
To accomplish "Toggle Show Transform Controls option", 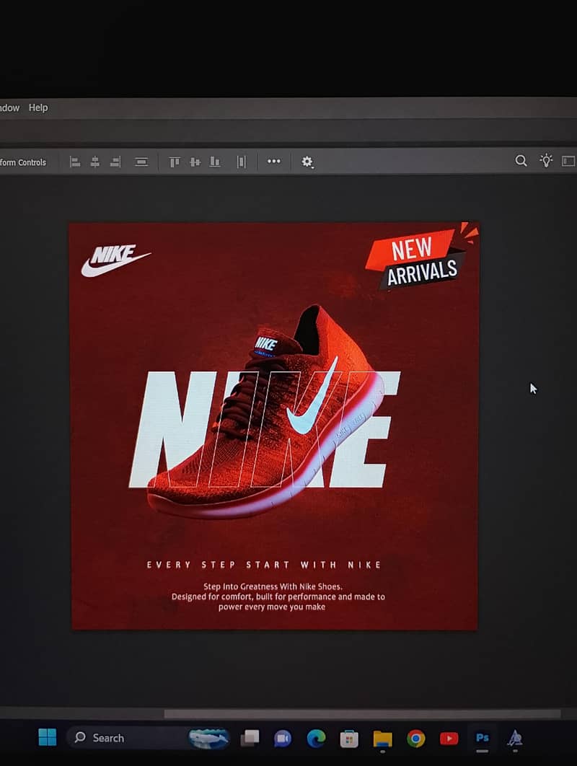I will click(x=23, y=162).
